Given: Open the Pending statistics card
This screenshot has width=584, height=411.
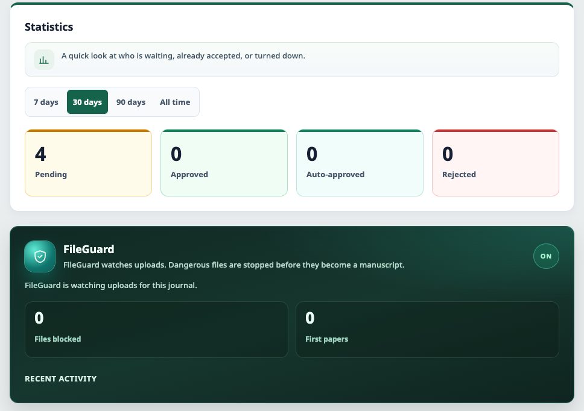Looking at the screenshot, I should pos(88,163).
